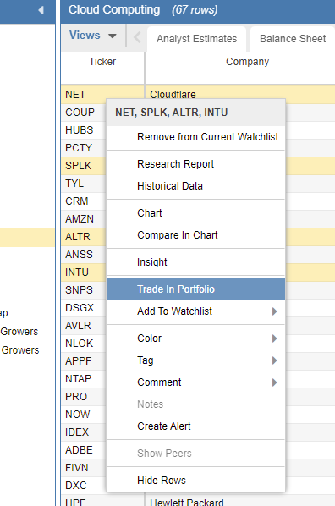Select the IDEX ticker cell
Screen dimensions: 335x506
[x=84, y=432]
